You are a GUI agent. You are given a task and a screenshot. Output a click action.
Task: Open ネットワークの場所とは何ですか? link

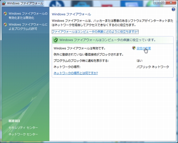pos(76,73)
